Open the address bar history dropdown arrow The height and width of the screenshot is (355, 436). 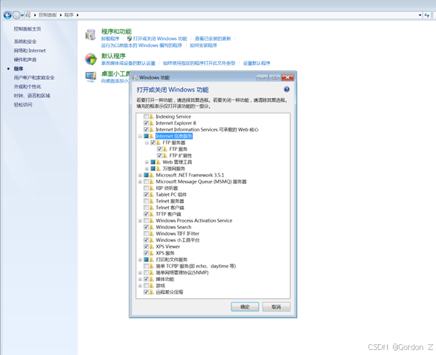[x=420, y=15]
